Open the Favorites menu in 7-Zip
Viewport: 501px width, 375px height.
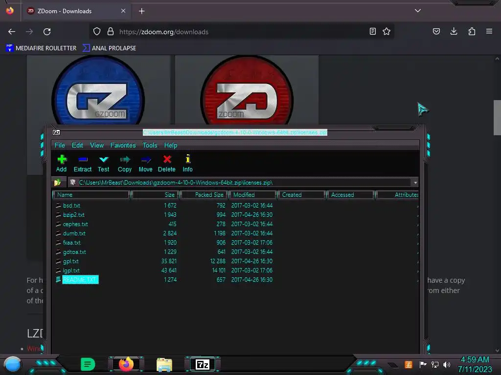point(123,145)
